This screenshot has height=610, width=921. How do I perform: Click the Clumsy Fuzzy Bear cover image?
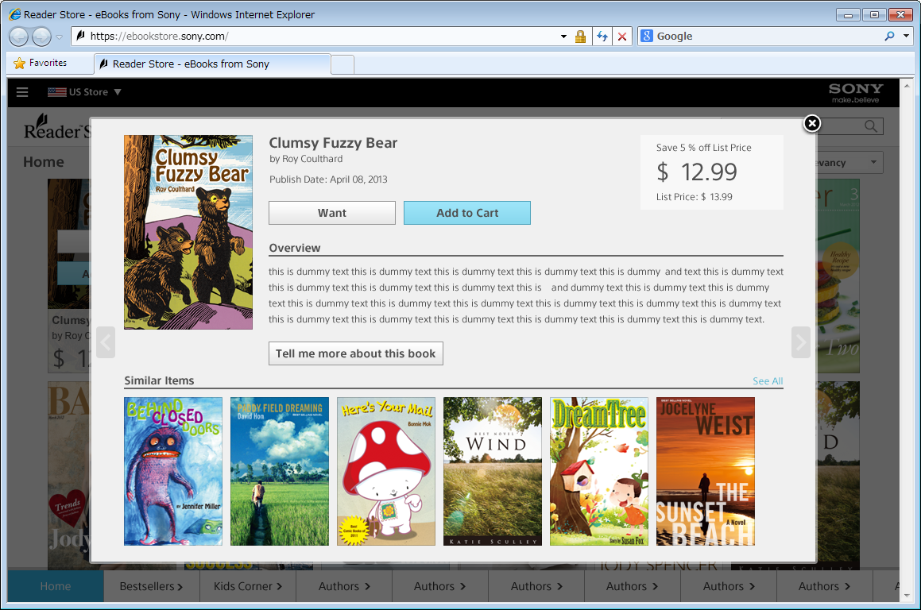[x=188, y=233]
